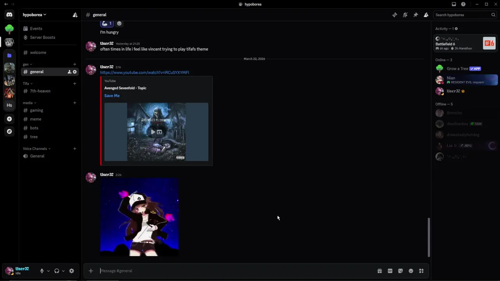
Task: Open sticker picker icon
Action: point(400,271)
